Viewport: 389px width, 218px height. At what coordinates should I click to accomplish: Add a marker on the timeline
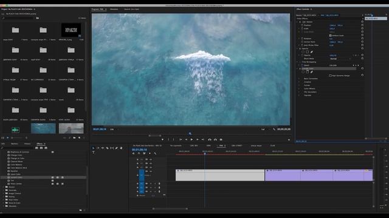[150, 153]
